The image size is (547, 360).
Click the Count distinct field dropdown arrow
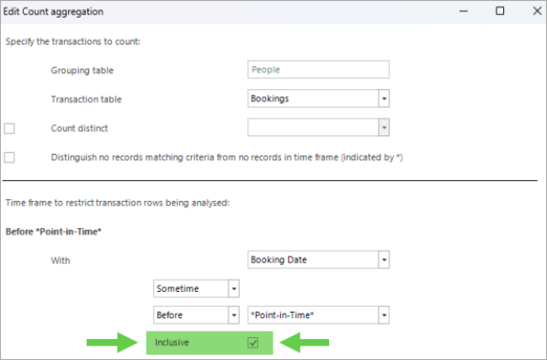pyautogui.click(x=384, y=128)
